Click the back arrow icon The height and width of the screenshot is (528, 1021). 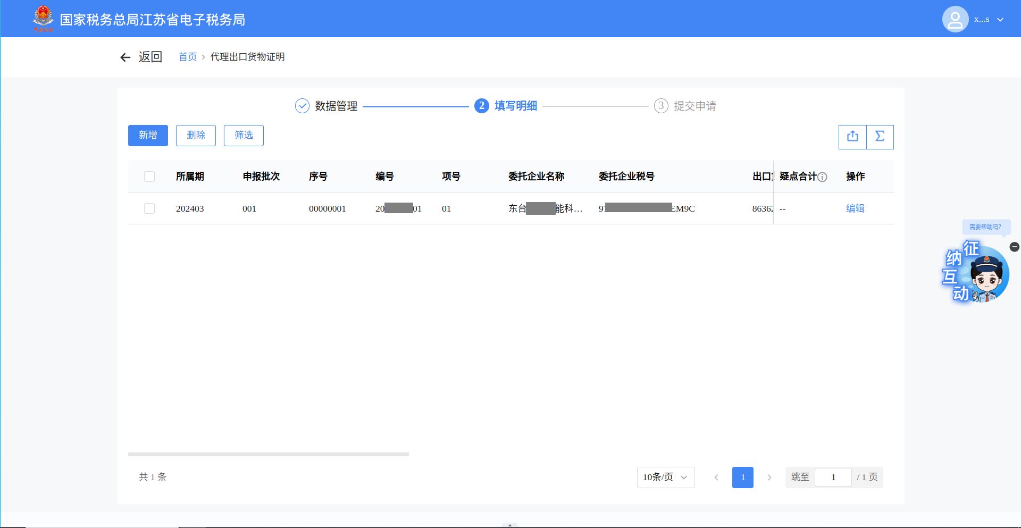(125, 57)
